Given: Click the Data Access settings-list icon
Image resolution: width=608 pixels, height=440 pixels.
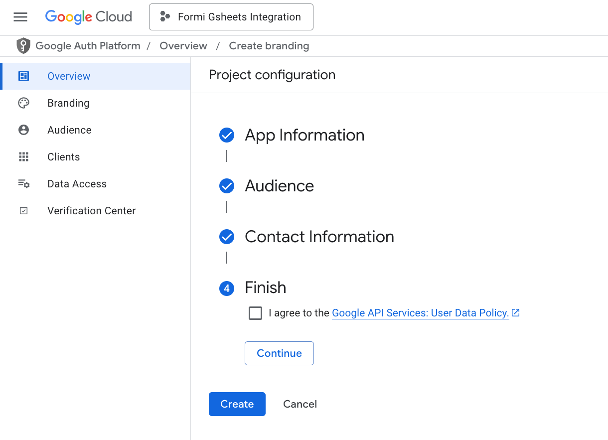Looking at the screenshot, I should click(23, 184).
